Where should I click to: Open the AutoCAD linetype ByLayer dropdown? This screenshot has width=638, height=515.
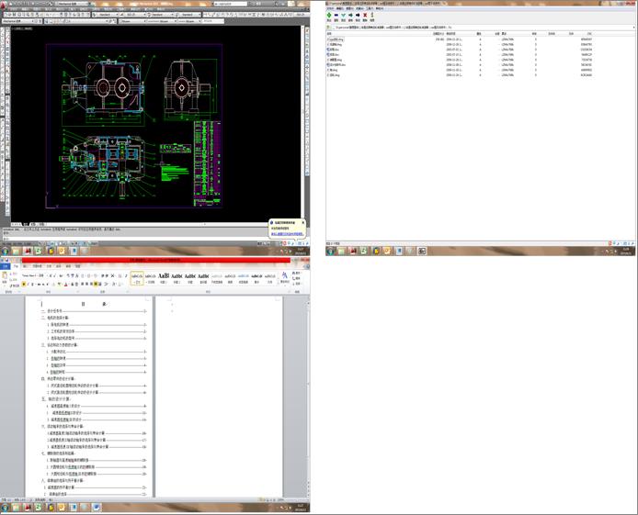(x=161, y=21)
